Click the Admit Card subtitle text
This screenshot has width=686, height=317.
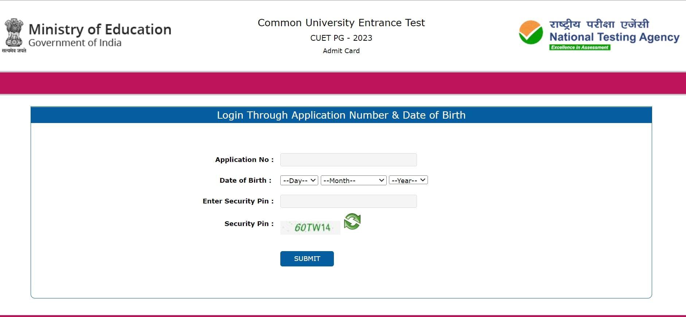point(341,51)
